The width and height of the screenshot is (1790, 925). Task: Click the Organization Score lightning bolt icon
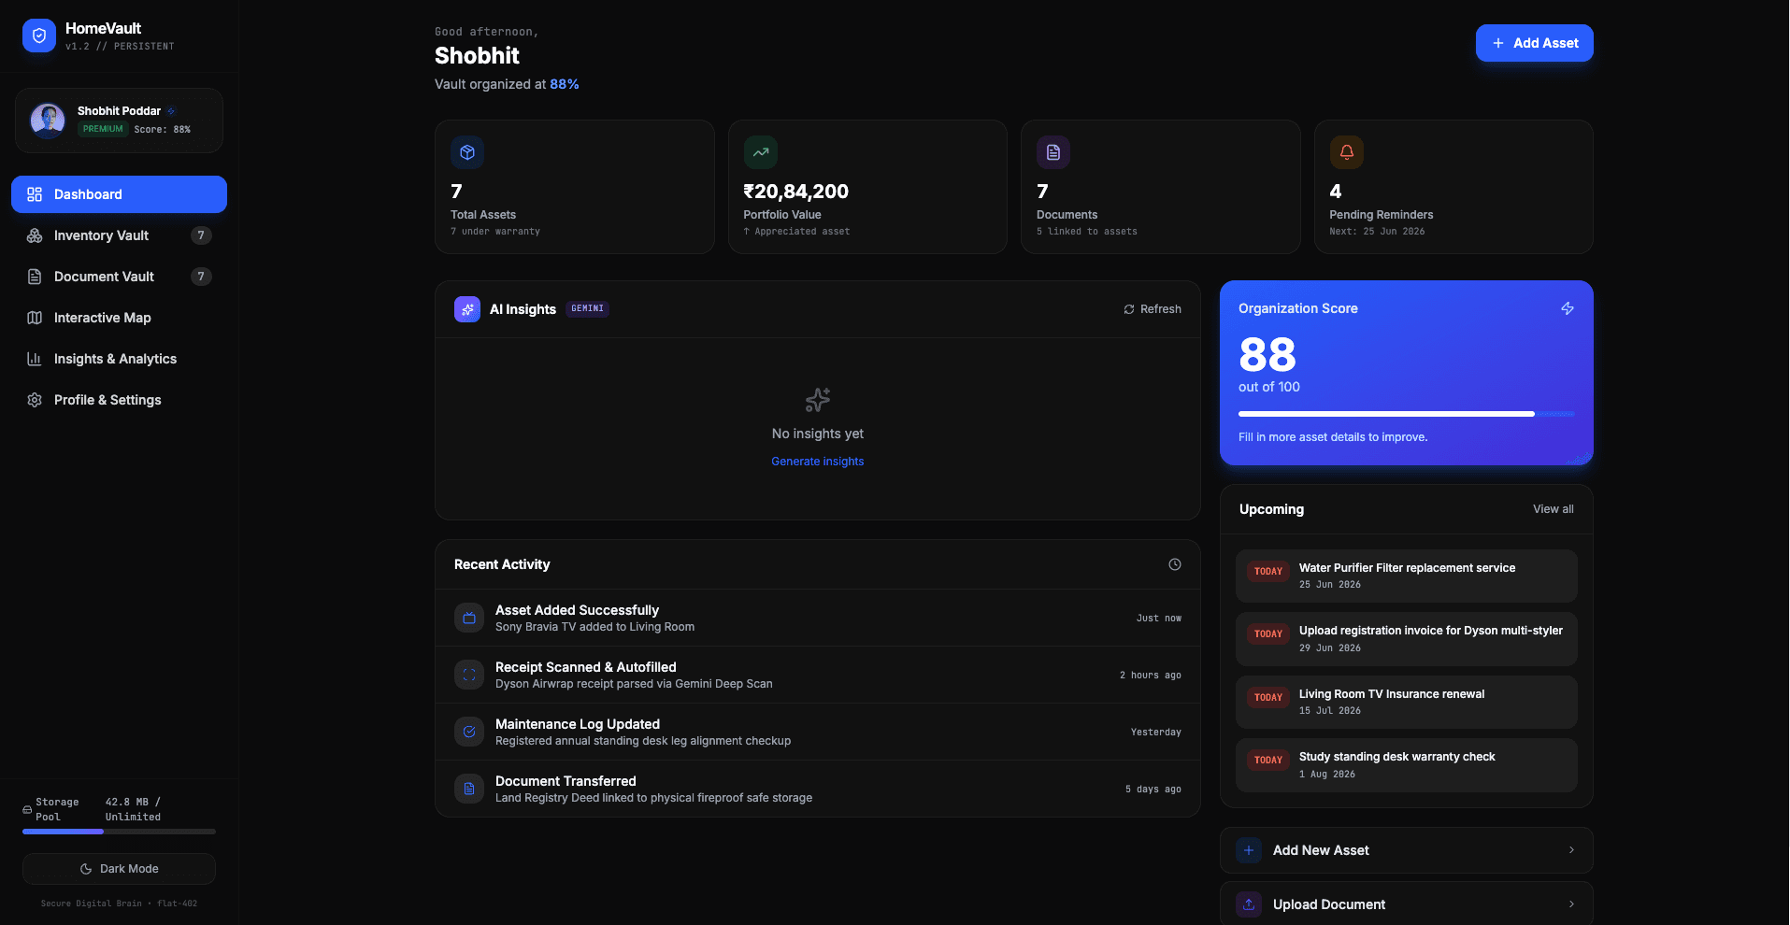tap(1568, 308)
